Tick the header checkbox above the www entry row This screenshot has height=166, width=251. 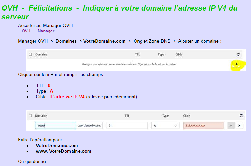[x=30, y=115]
